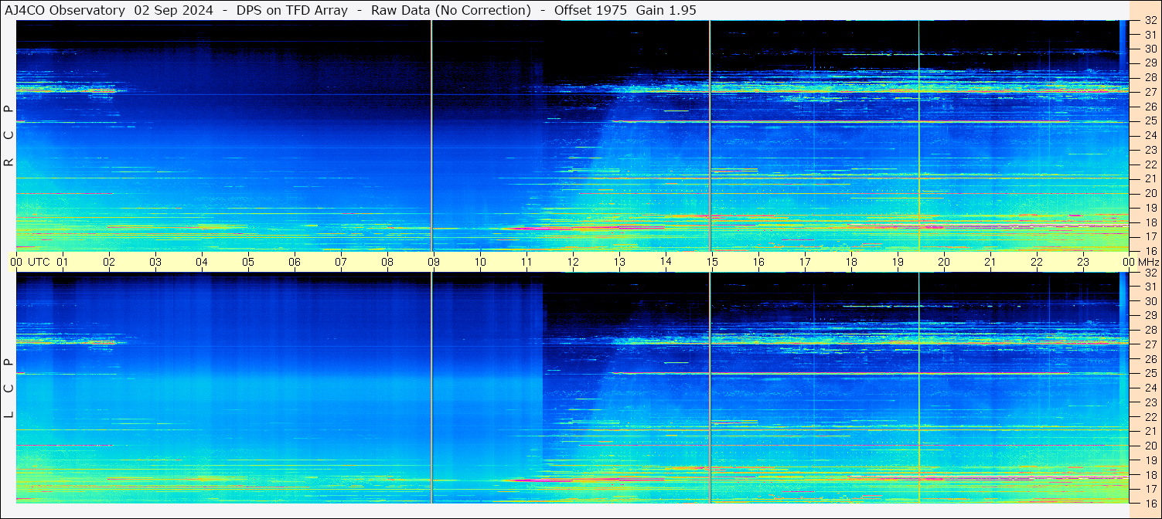1162x519 pixels.
Task: Click '16' MHz label of LCP panel
Action: 1150,504
